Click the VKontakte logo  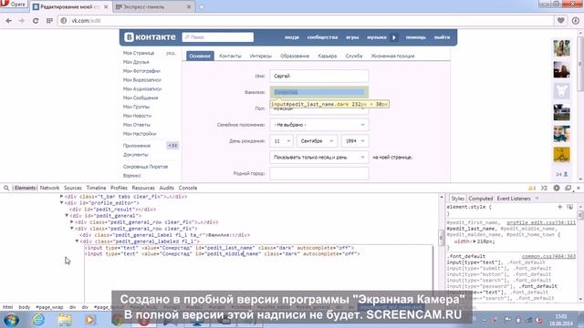coord(150,36)
